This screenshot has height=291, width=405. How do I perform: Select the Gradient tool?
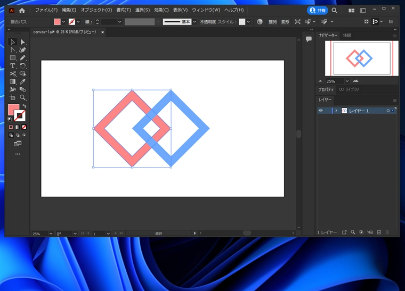pyautogui.click(x=12, y=82)
